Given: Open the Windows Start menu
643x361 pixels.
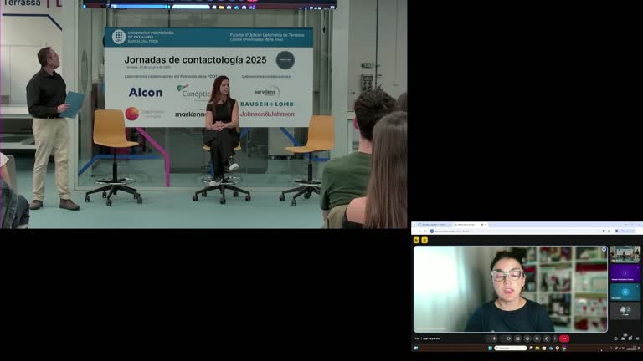Looking at the screenshot, I should coord(491,348).
